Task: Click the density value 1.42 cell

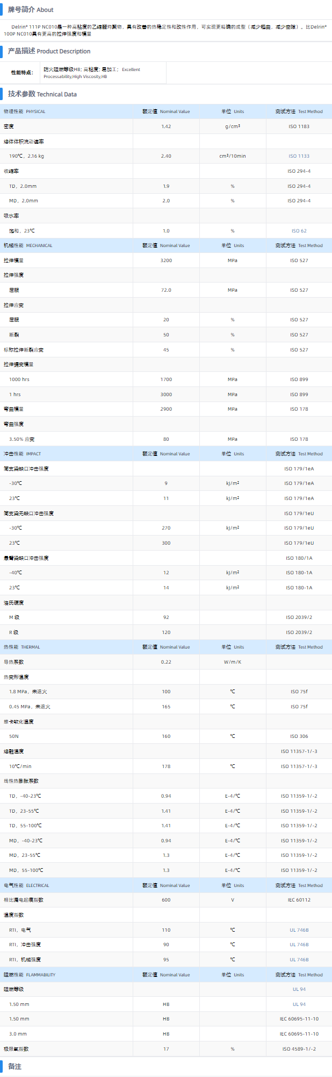Action: tap(166, 126)
